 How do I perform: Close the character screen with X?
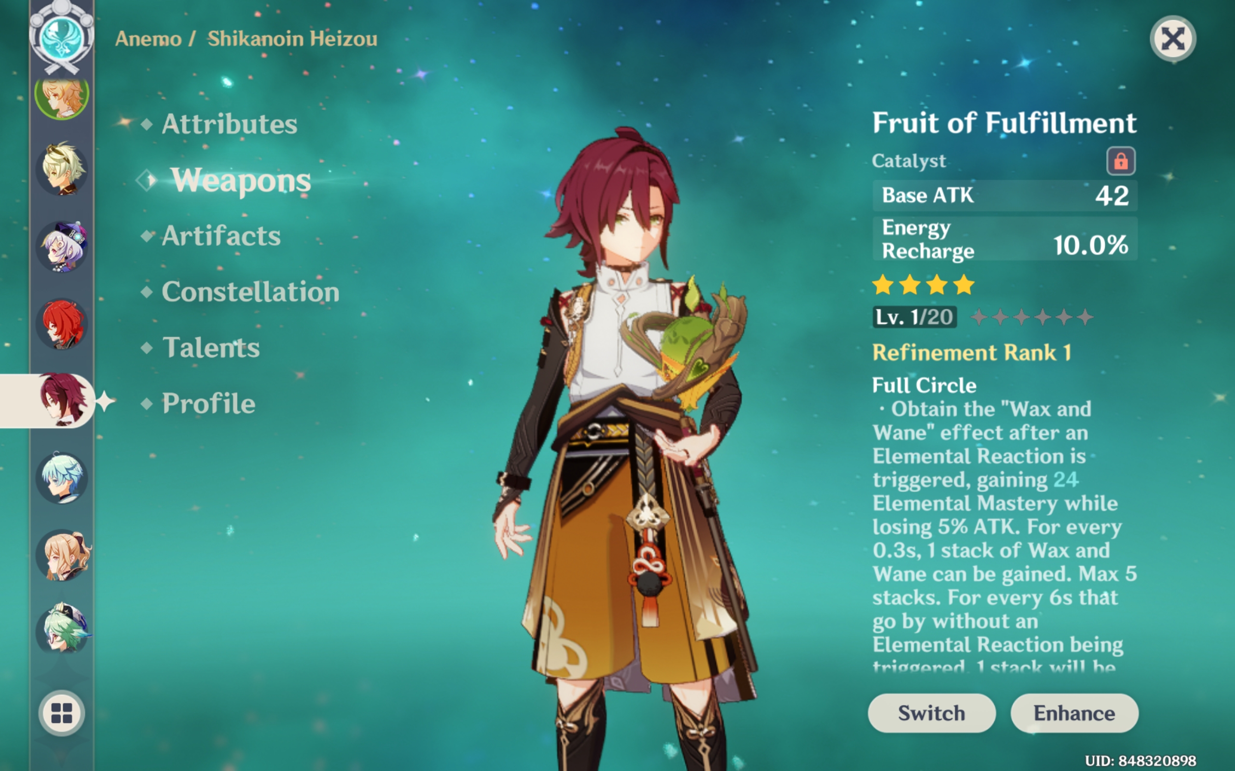tap(1172, 39)
